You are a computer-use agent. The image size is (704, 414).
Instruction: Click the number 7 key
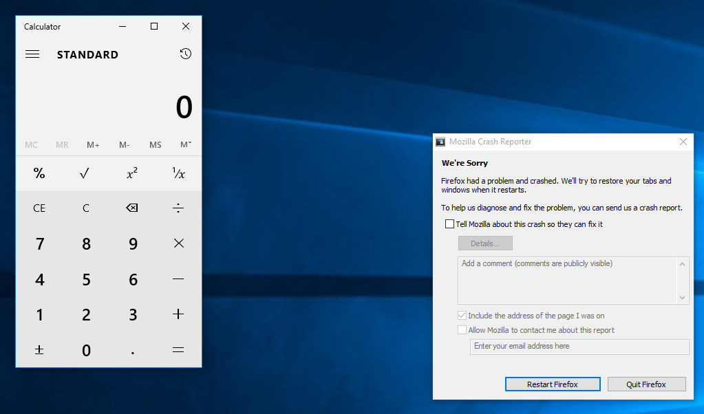(x=39, y=243)
